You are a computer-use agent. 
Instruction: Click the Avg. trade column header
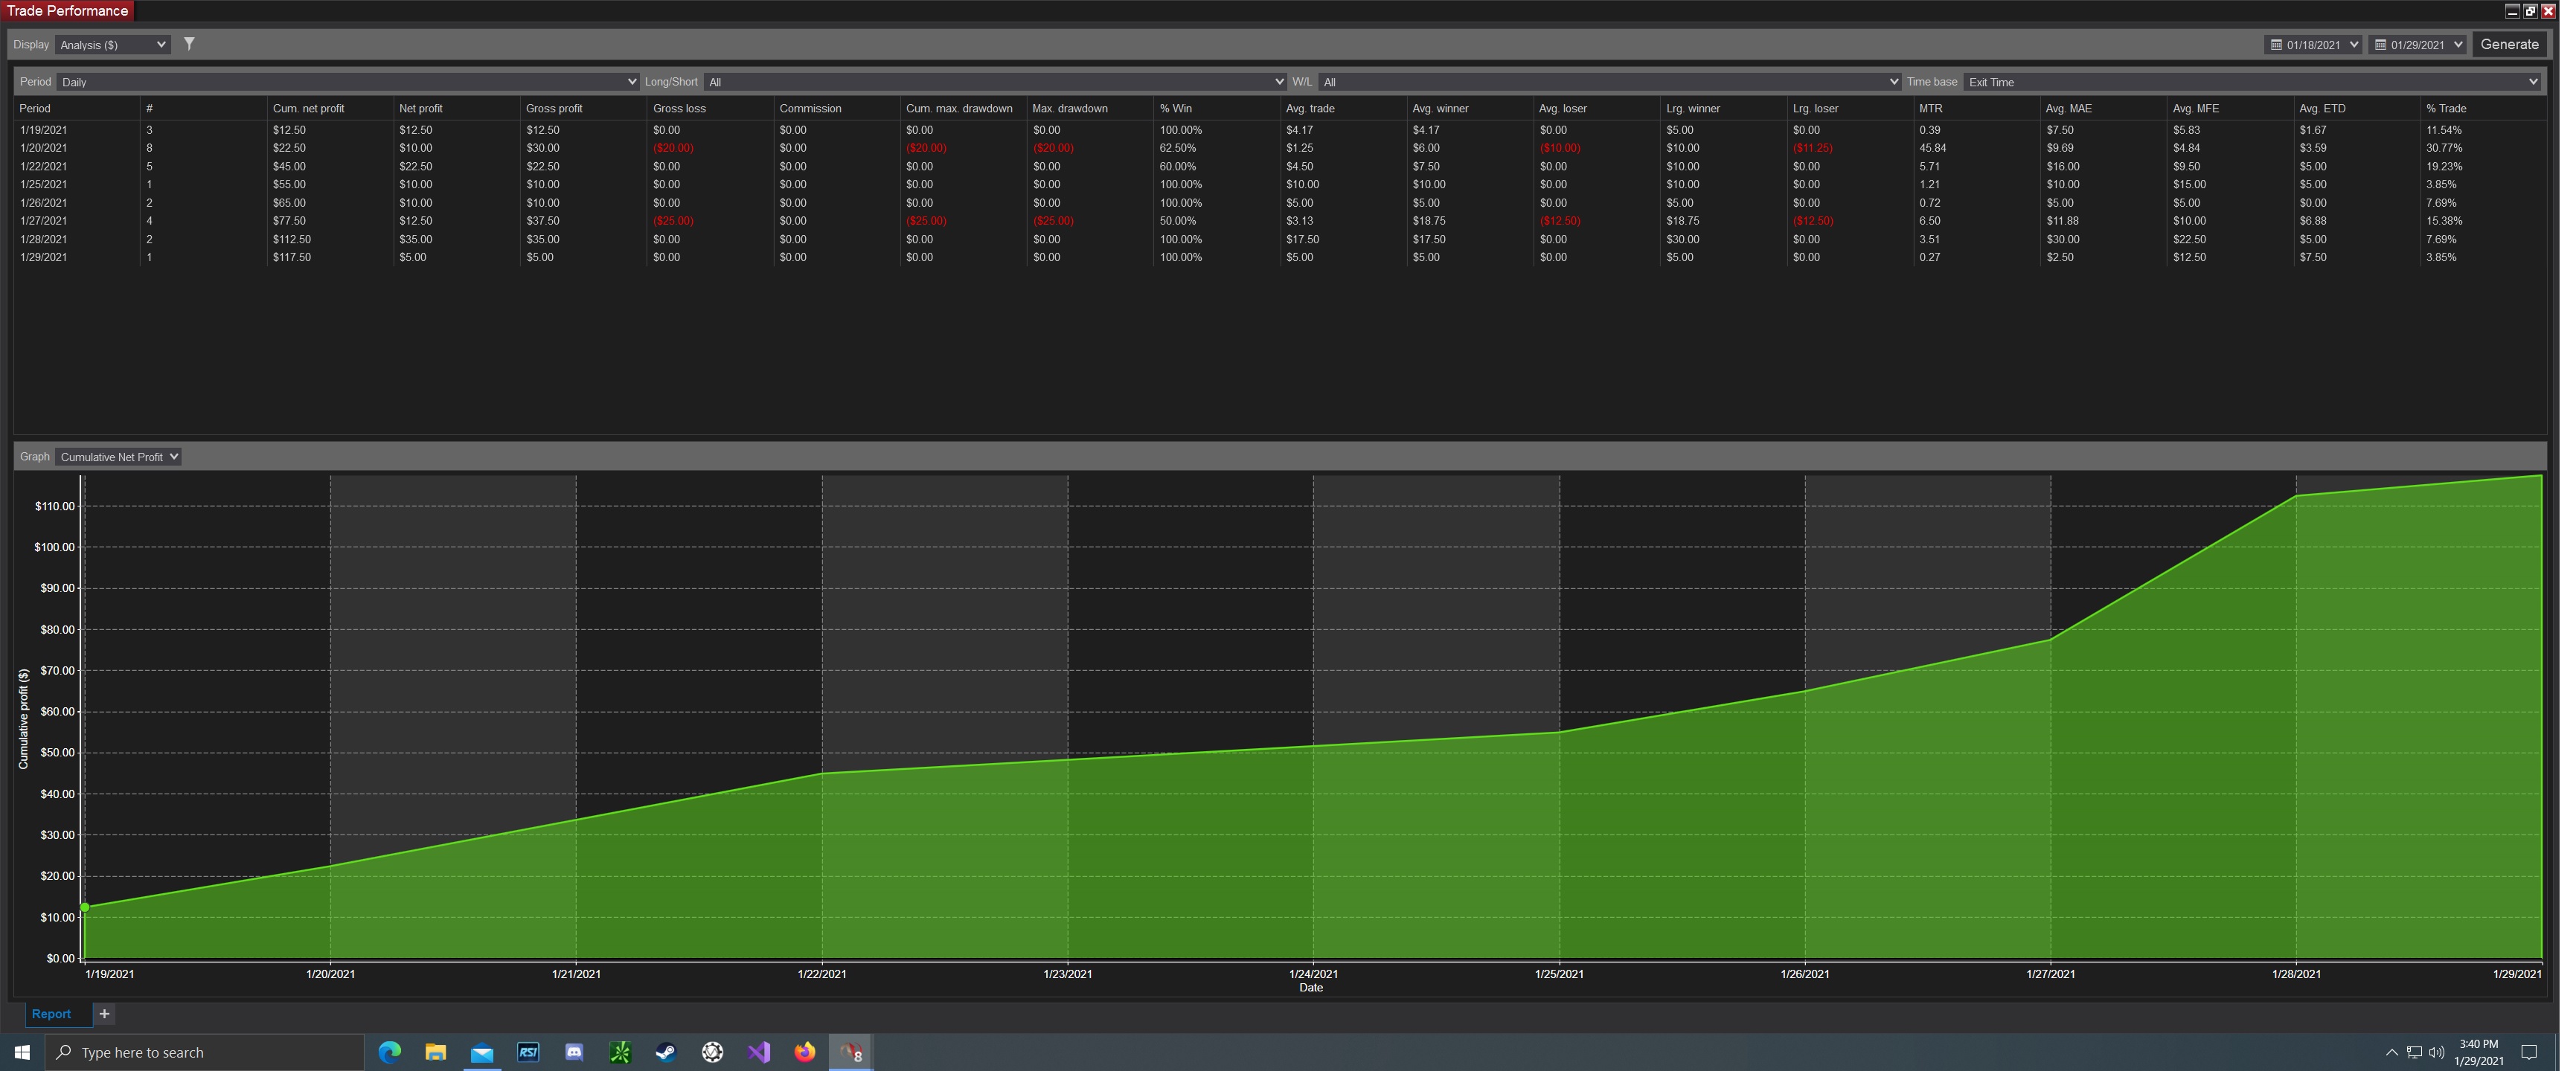click(1310, 108)
